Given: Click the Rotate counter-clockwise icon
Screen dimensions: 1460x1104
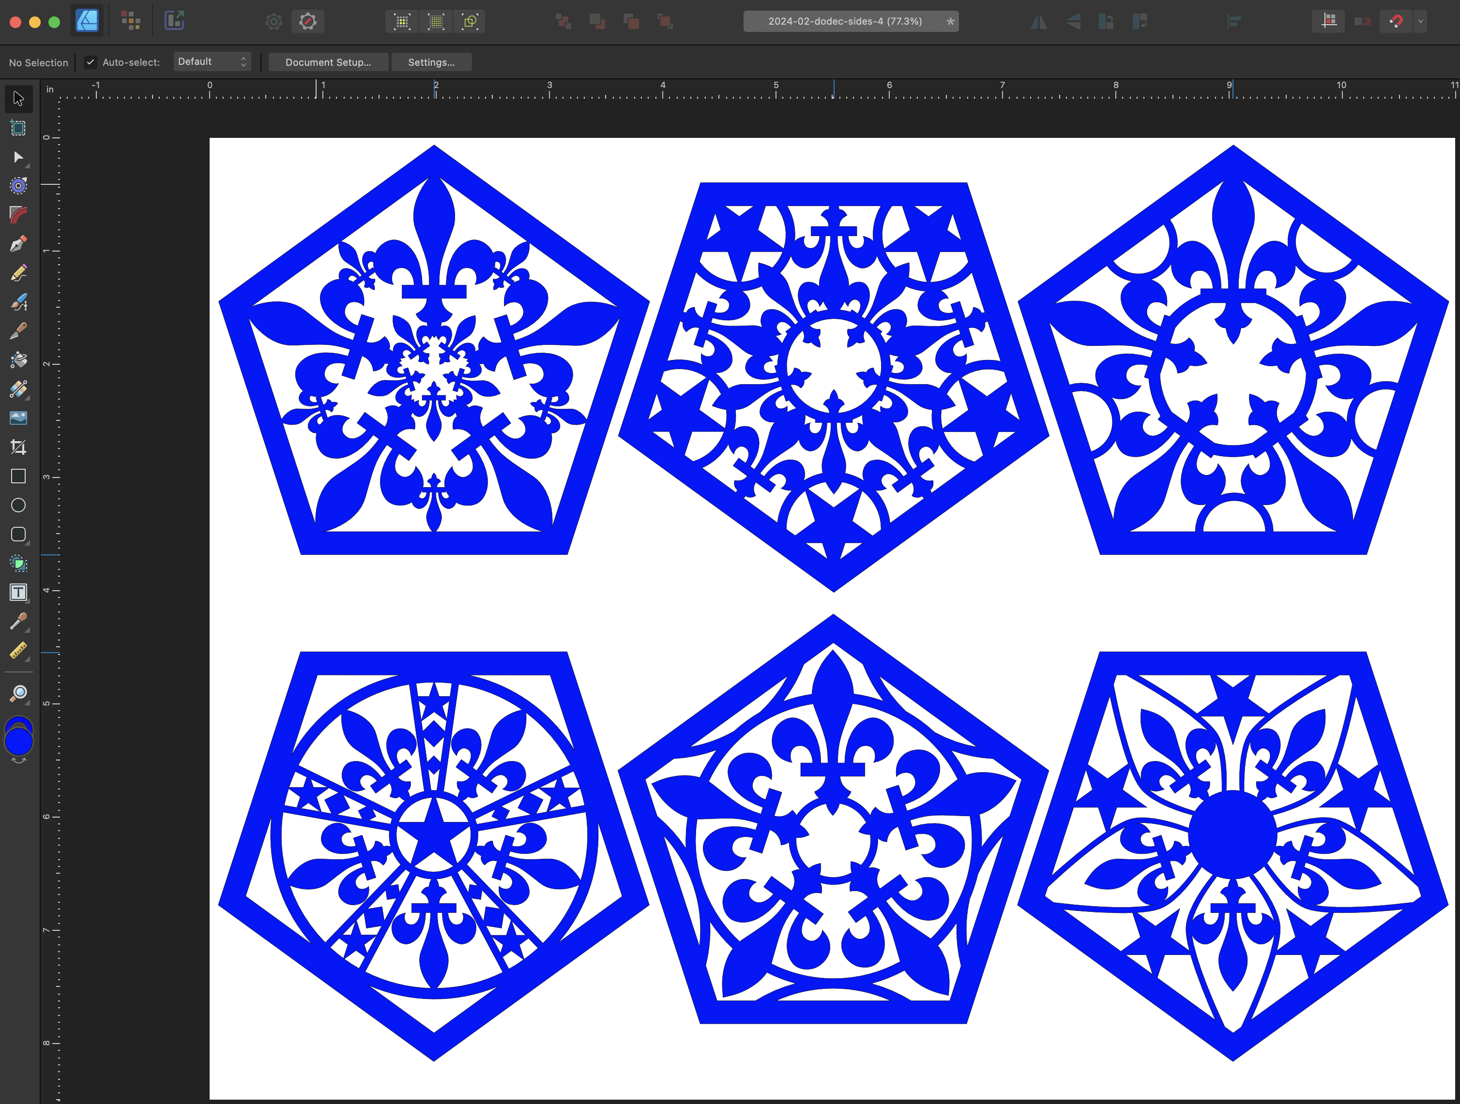Looking at the screenshot, I should click(x=1106, y=22).
